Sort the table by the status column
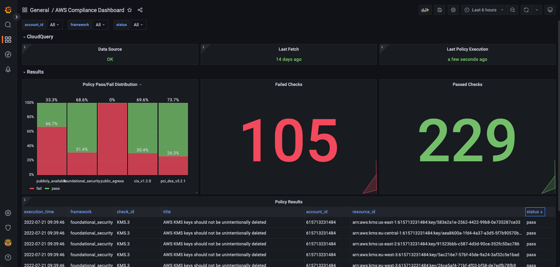Viewport: 560px width, 267px height. tap(535, 212)
